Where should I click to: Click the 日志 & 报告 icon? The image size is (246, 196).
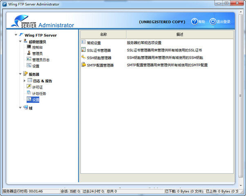(30, 80)
